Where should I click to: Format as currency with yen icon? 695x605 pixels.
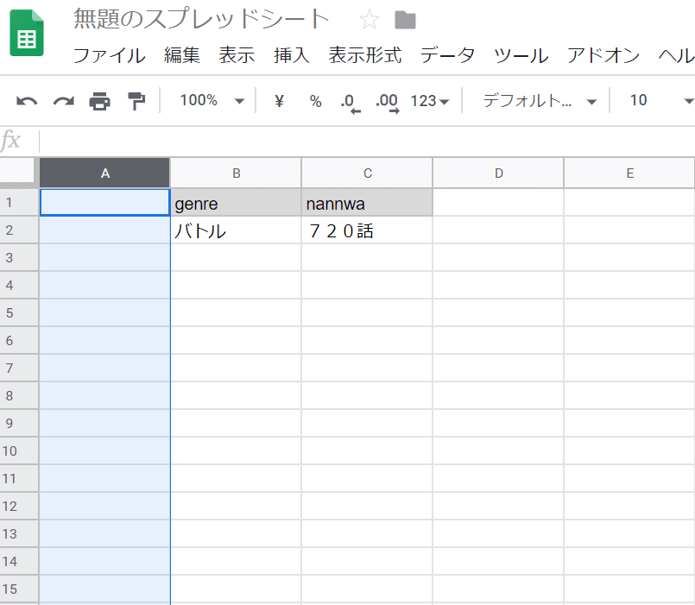(279, 101)
